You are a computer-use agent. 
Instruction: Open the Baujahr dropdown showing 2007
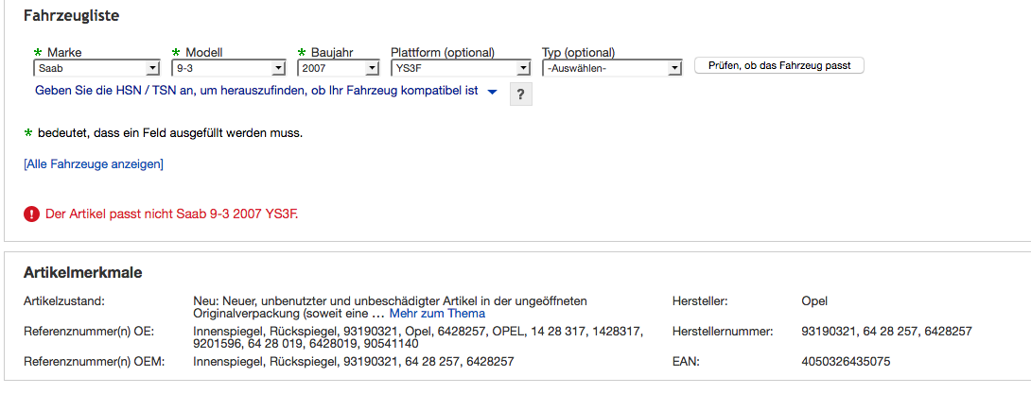click(338, 68)
